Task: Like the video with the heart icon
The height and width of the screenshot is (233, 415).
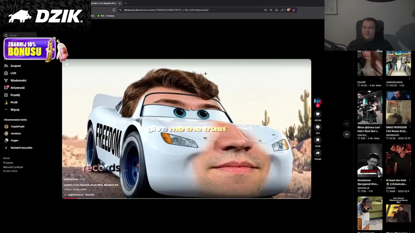Action: pyautogui.click(x=318, y=114)
